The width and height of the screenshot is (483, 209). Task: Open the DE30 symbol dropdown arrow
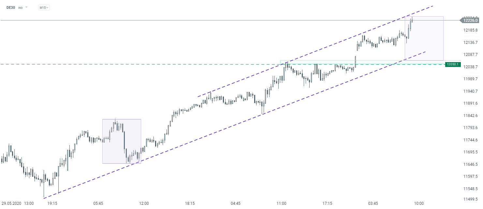click(x=26, y=7)
